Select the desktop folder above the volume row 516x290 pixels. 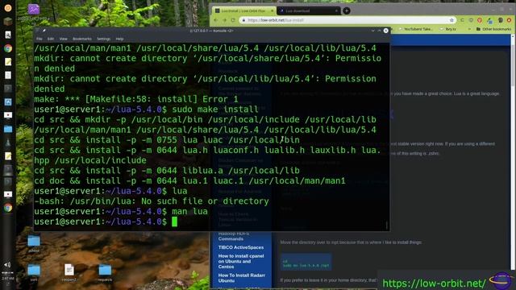point(34,241)
